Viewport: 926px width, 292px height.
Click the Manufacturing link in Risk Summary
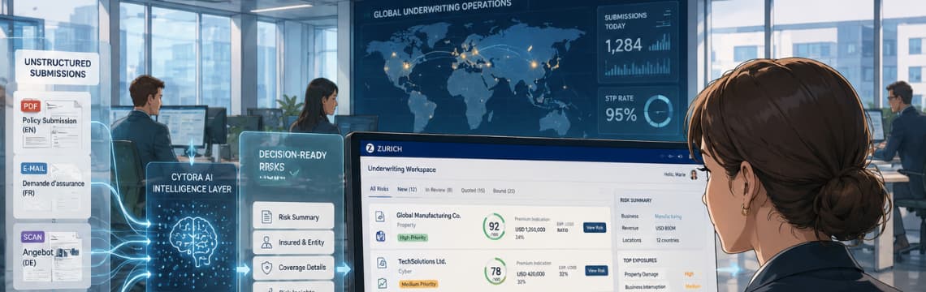(x=668, y=217)
